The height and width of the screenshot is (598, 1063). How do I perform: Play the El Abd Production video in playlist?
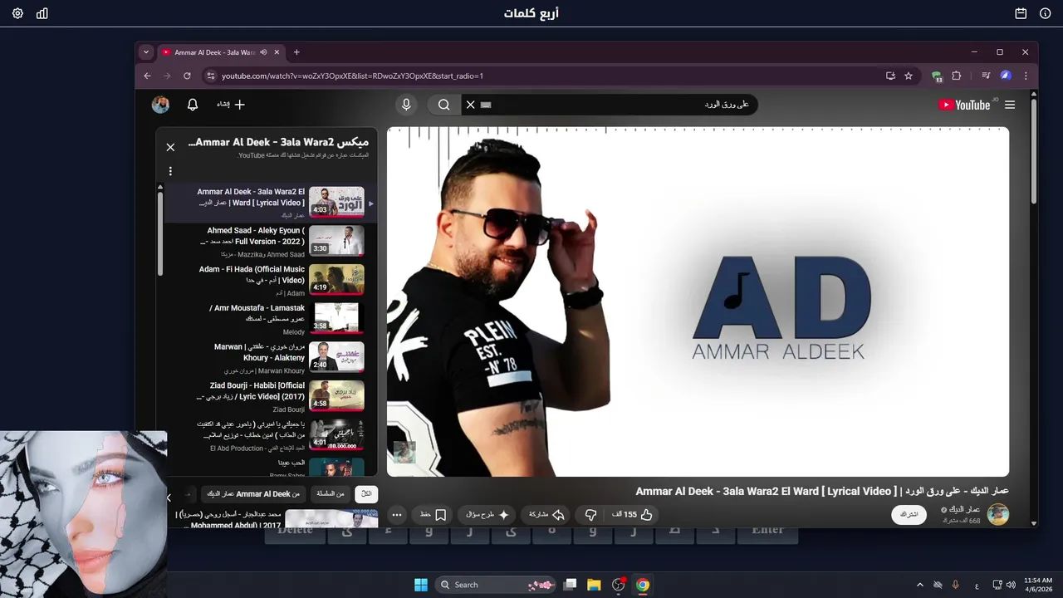pos(272,435)
